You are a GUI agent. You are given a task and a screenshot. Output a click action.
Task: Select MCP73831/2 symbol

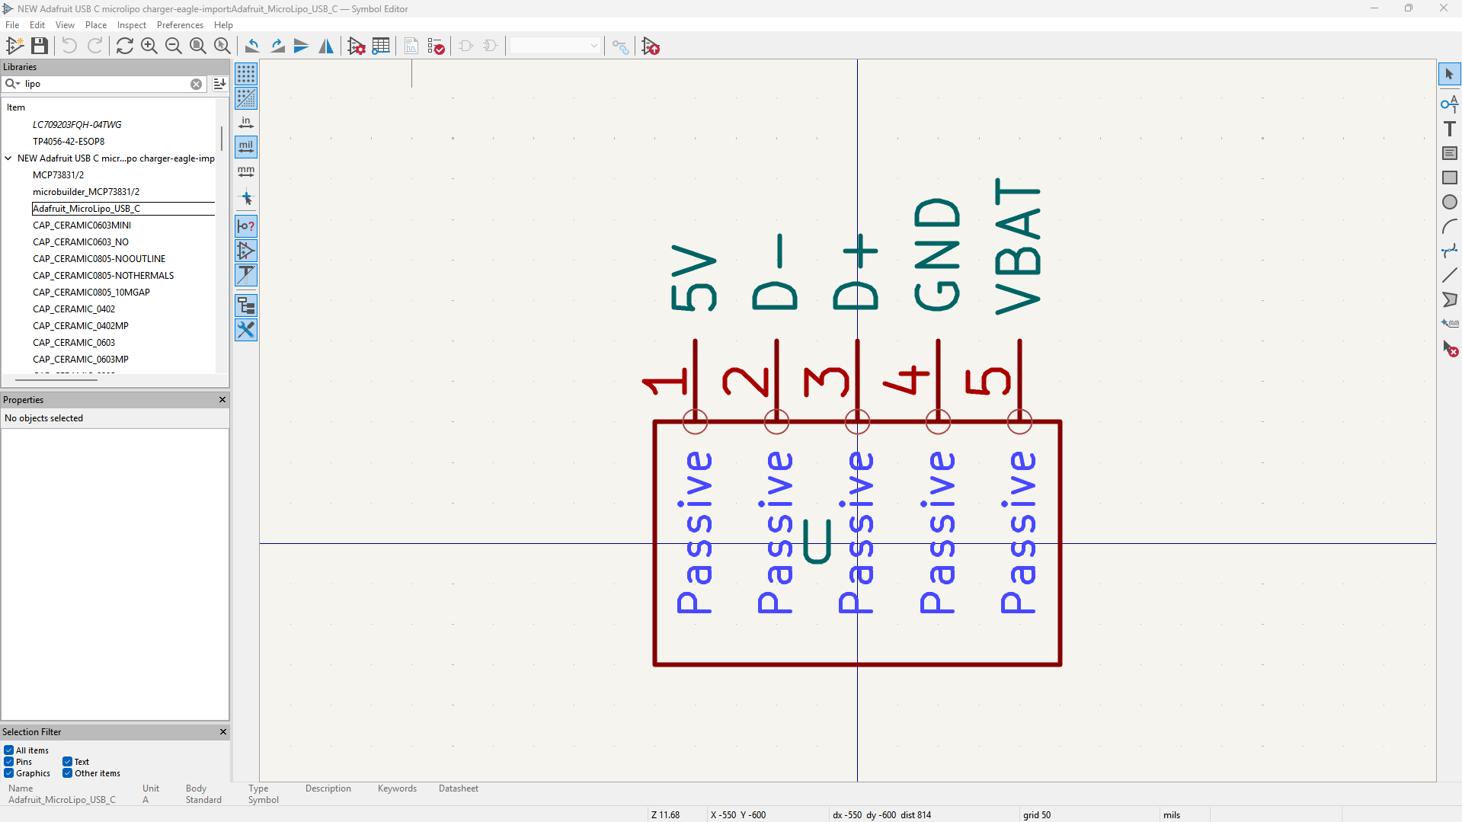(x=58, y=175)
